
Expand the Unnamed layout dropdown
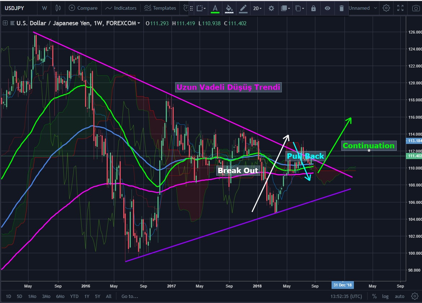[x=376, y=8]
